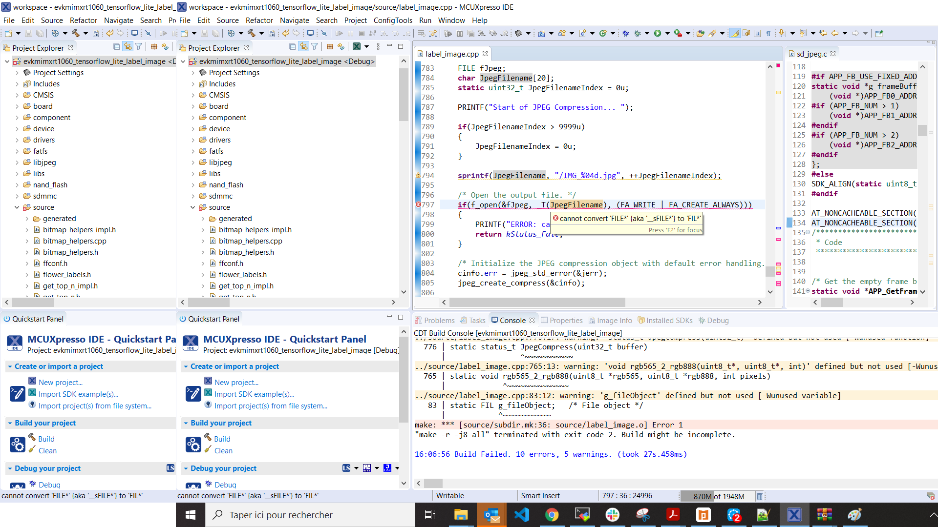Click the Back to previous location arrow
938x527 pixels.
click(x=834, y=33)
